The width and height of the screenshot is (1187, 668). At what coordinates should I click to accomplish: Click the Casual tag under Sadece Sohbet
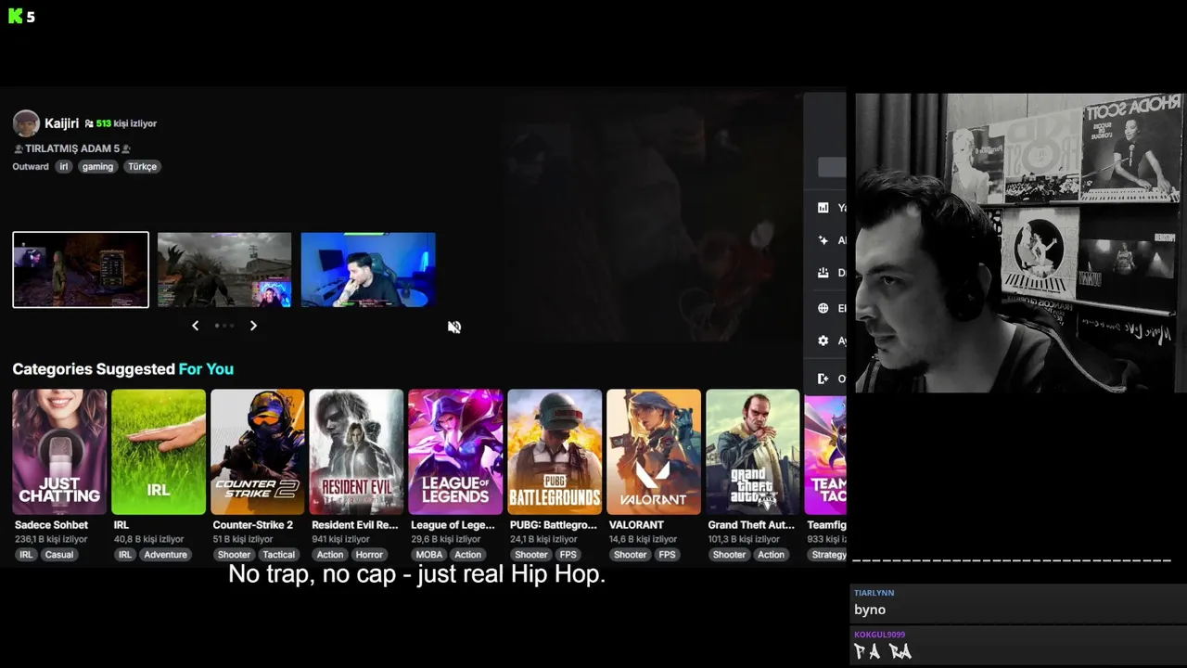[x=59, y=555]
